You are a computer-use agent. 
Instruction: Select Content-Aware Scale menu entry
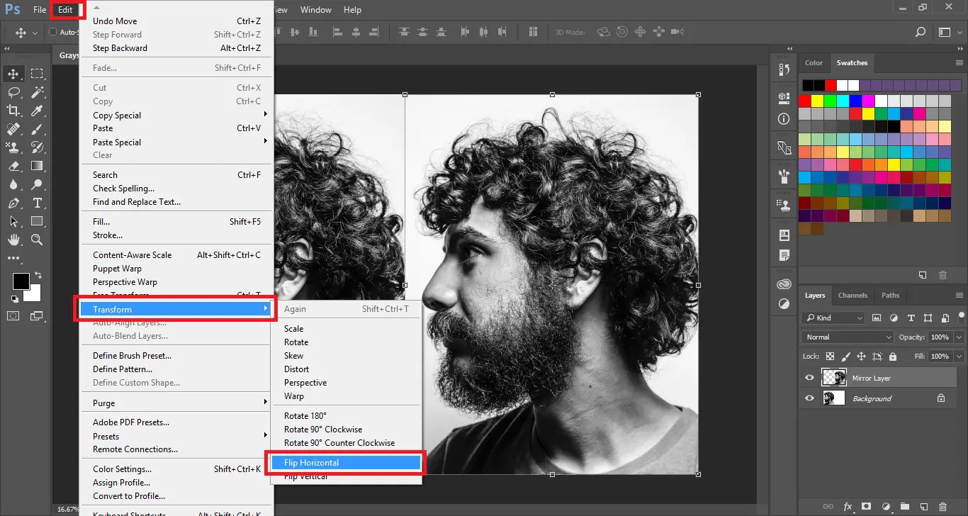coord(176,255)
